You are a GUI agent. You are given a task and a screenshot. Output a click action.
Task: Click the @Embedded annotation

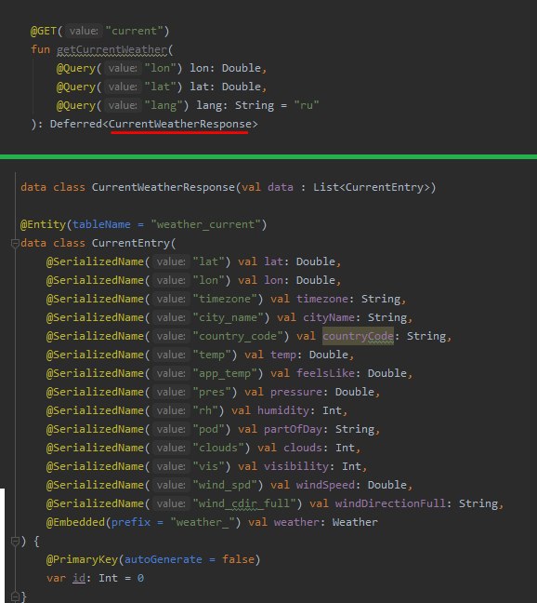coord(75,522)
